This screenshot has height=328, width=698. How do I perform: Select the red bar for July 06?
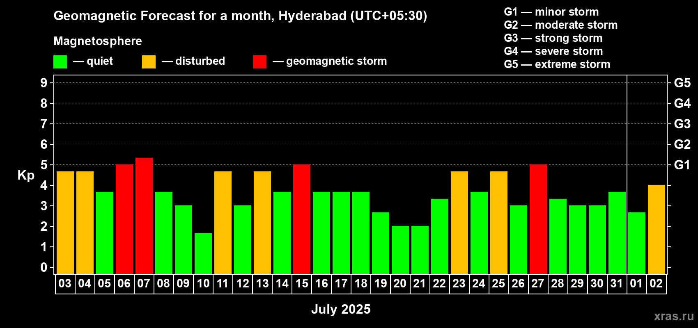(x=124, y=219)
